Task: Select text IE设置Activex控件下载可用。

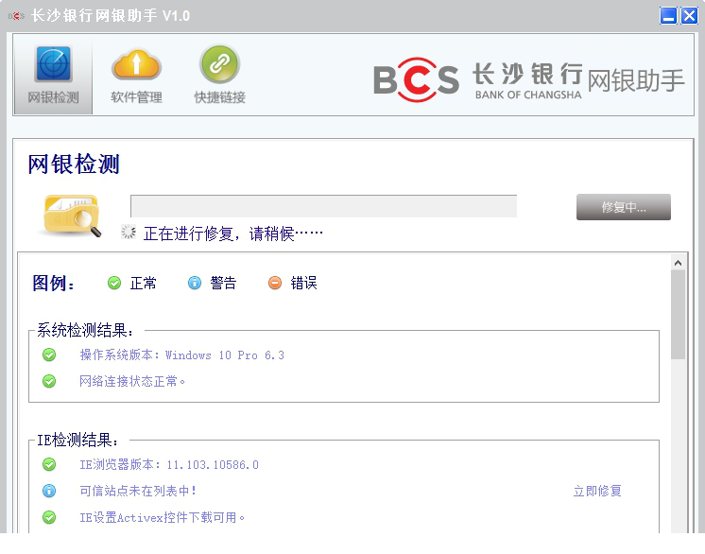Action: 162,517
